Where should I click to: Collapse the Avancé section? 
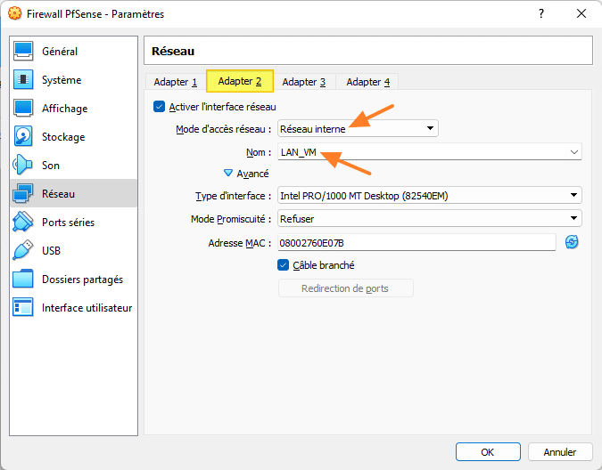pos(228,174)
